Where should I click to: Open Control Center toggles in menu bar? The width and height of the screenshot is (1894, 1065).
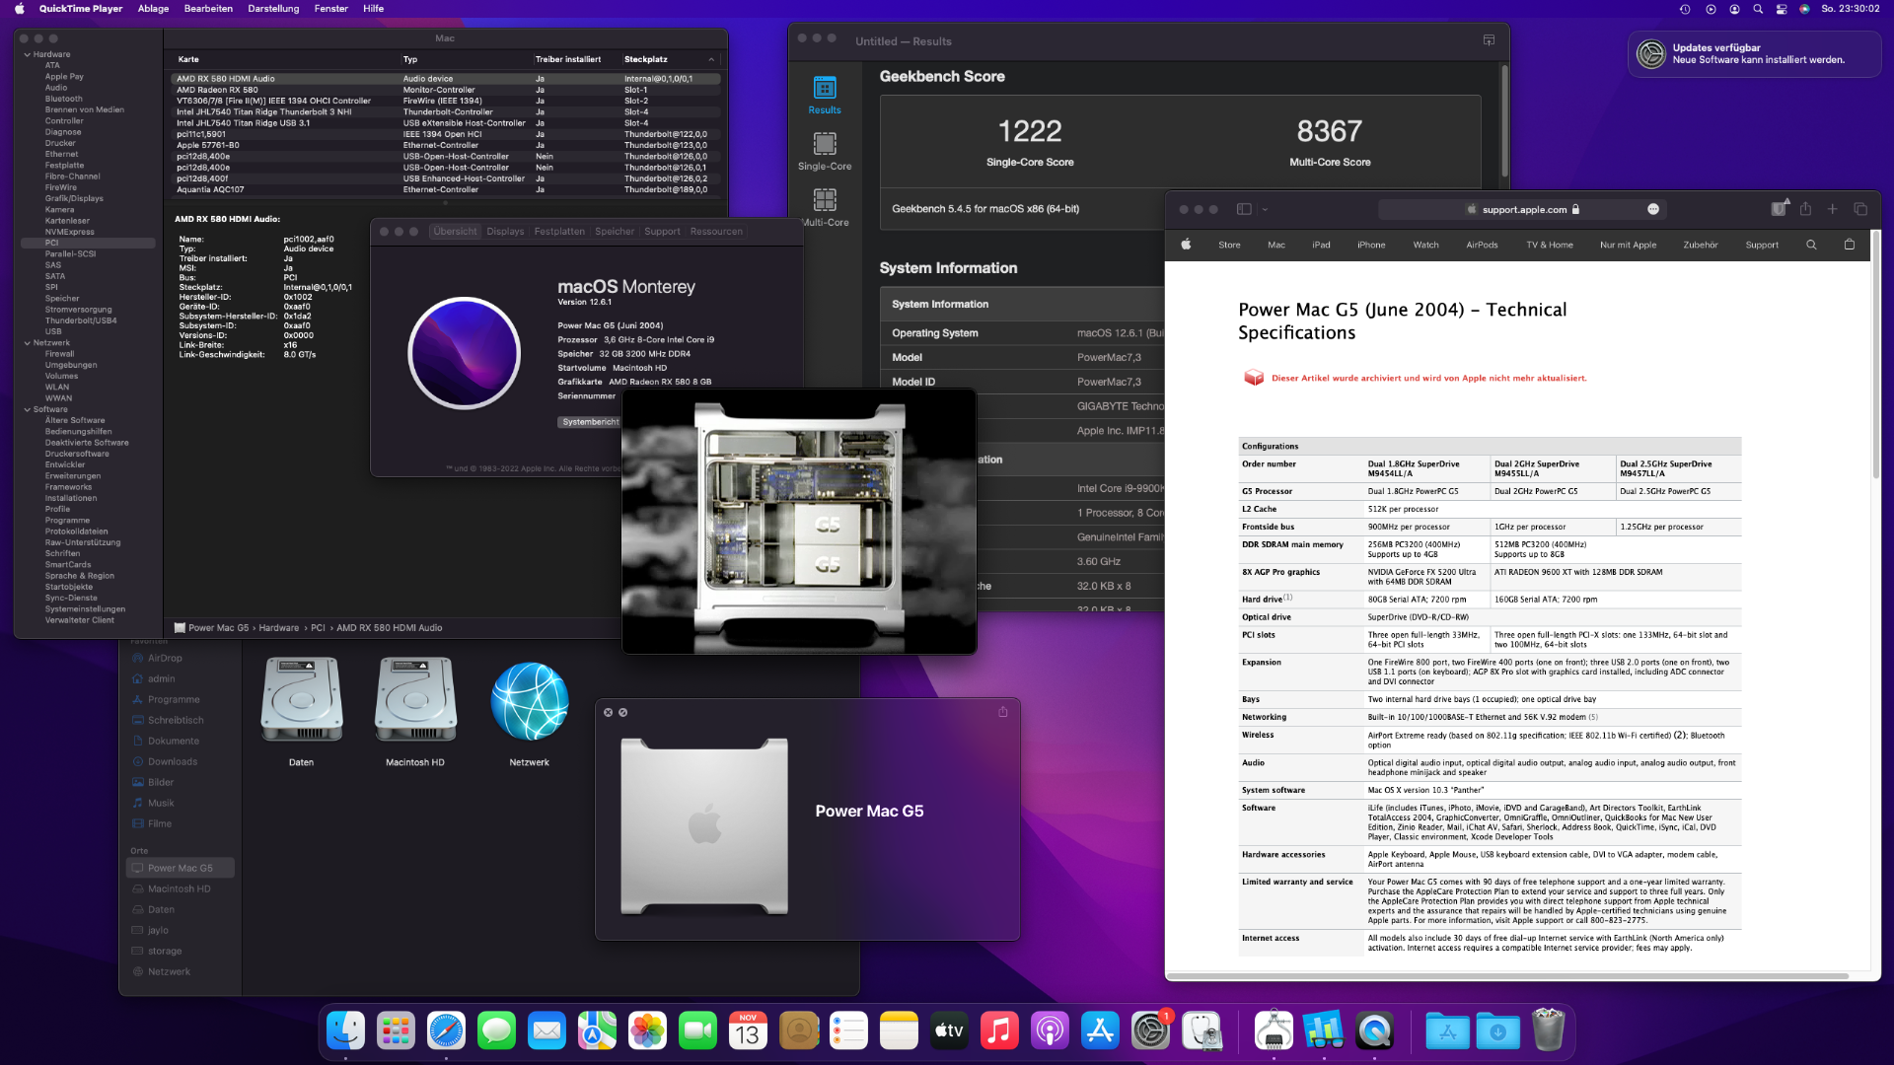tap(1782, 9)
